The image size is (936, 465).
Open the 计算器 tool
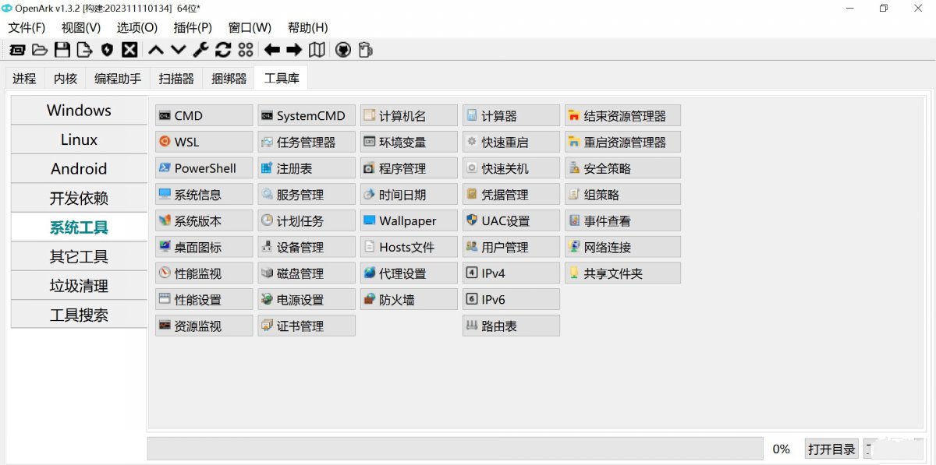click(511, 115)
